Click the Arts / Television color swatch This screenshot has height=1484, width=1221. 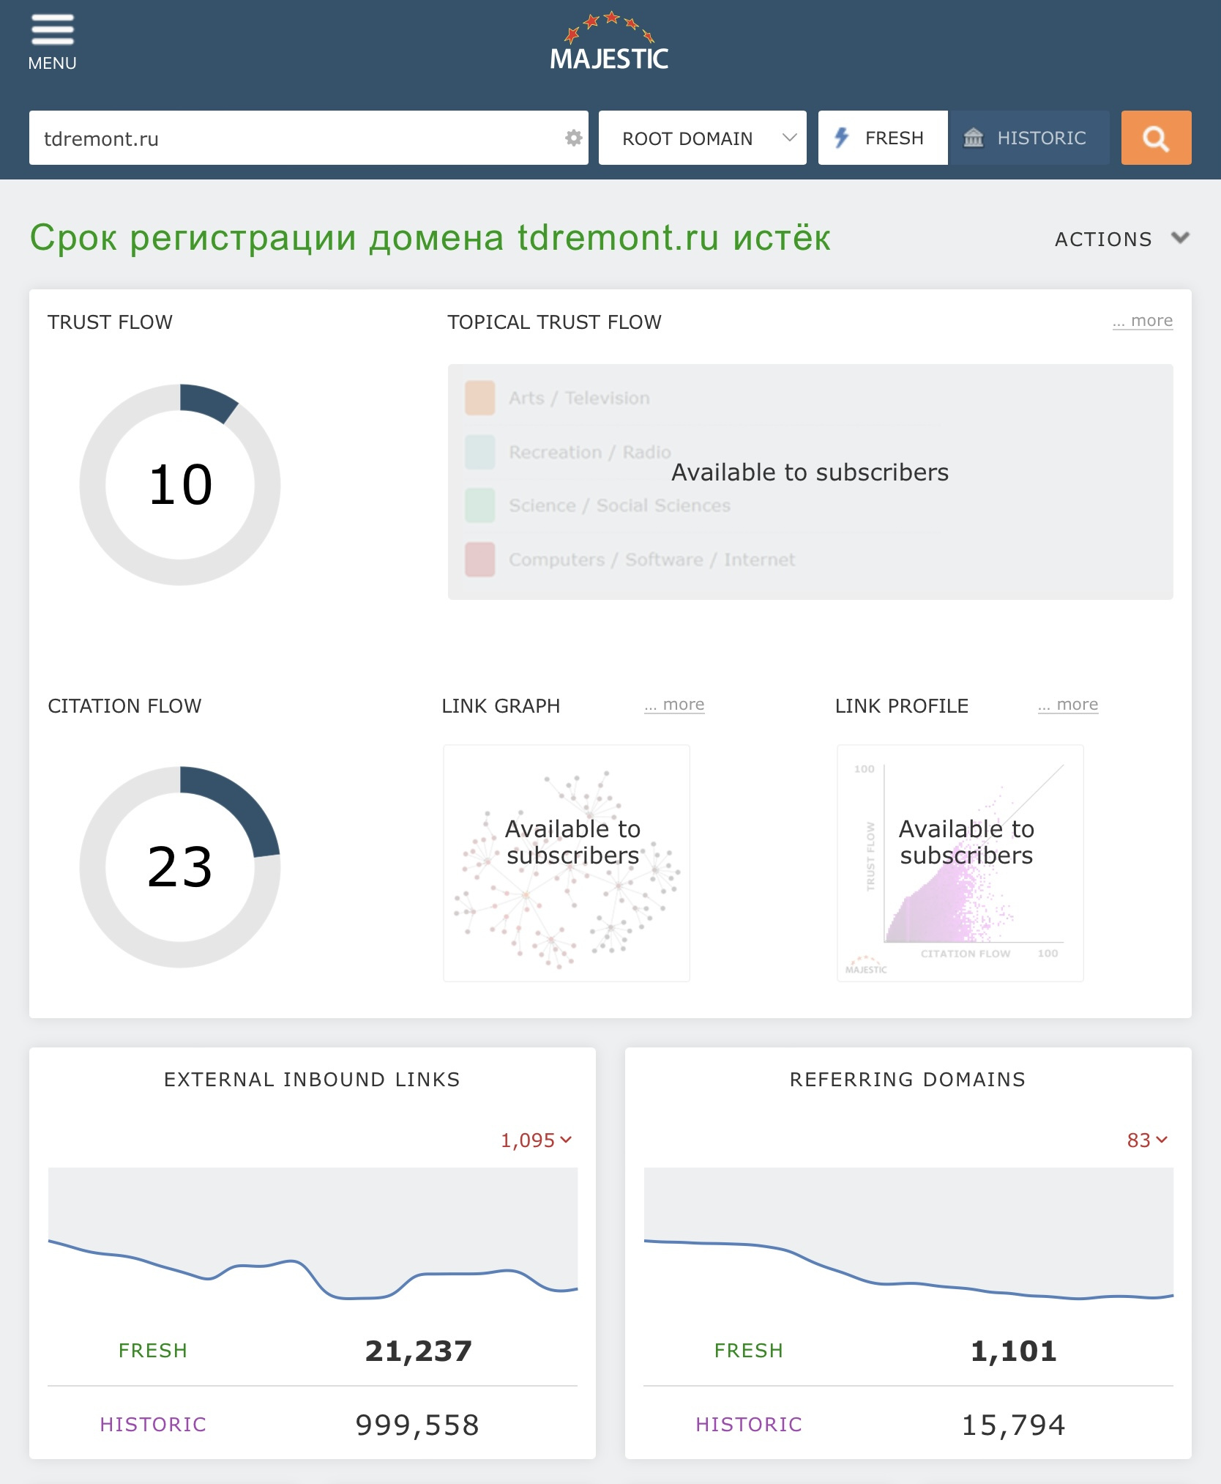(x=480, y=398)
